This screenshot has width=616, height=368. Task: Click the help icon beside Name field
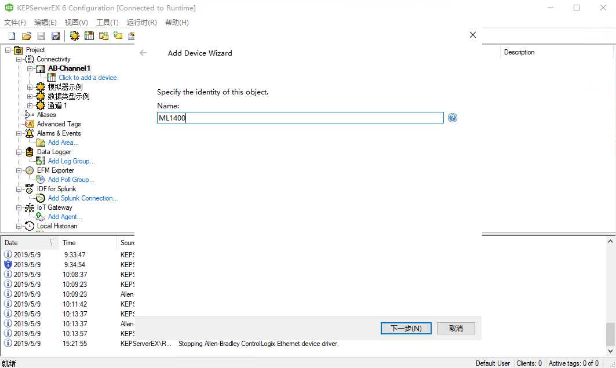tap(452, 118)
